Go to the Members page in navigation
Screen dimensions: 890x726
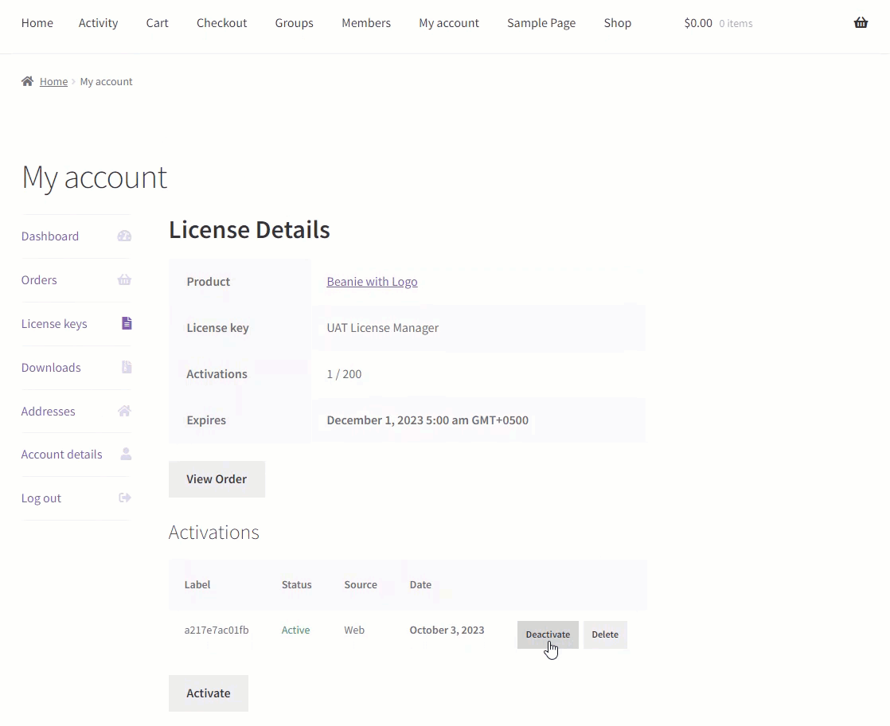point(366,23)
